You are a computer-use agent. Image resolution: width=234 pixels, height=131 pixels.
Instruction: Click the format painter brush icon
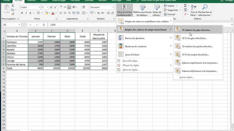click(x=13, y=14)
